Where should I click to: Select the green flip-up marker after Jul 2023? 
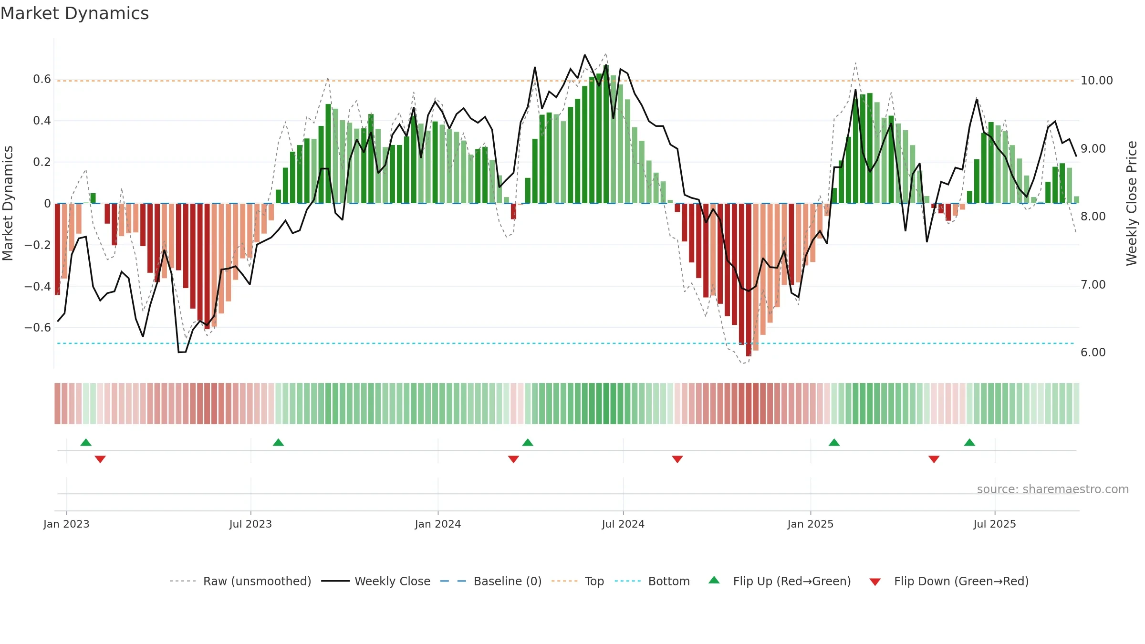[278, 442]
